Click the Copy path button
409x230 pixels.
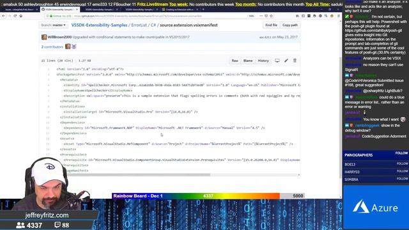coord(289,25)
